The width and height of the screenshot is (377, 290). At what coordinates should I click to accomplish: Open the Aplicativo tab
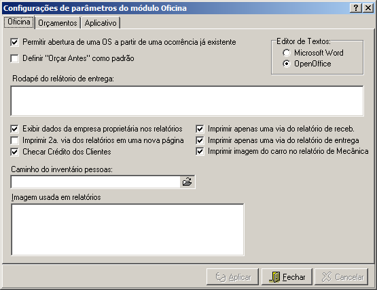pyautogui.click(x=101, y=23)
